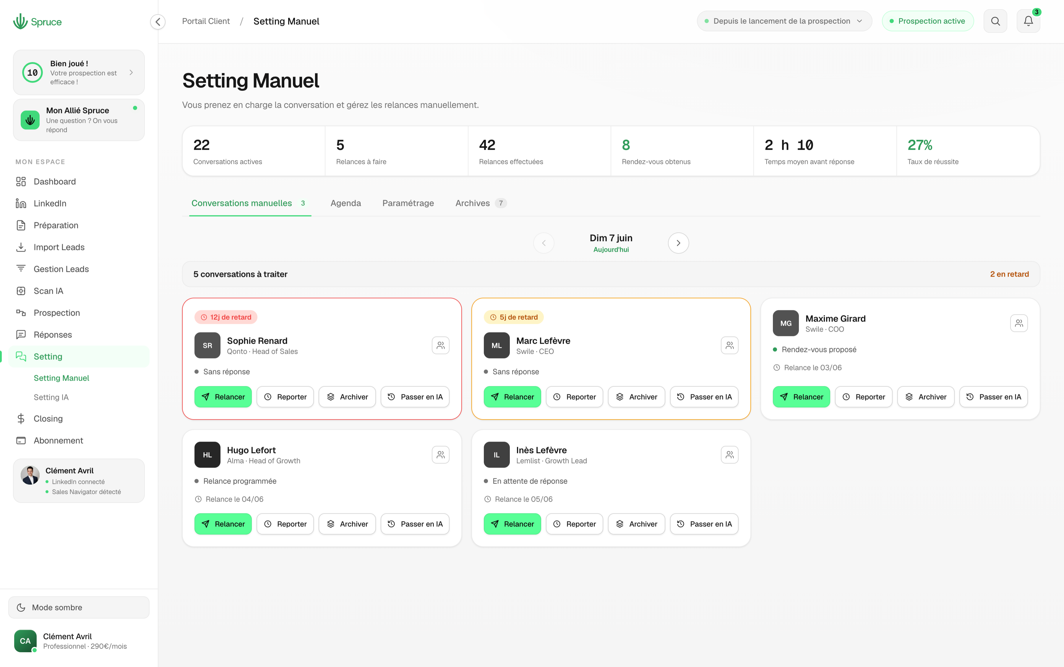Open Hugo Lefort's contact profile icon
Image resolution: width=1064 pixels, height=667 pixels.
point(440,455)
